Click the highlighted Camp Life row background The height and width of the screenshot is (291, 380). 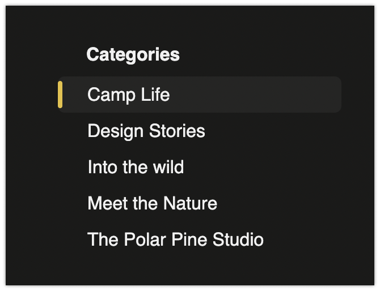[255, 95]
